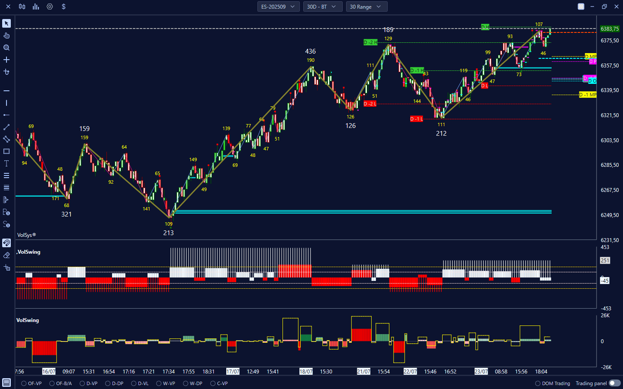Expand the 30D - BT period dropdown
Viewport: 623px width, 389px height.
tap(322, 6)
